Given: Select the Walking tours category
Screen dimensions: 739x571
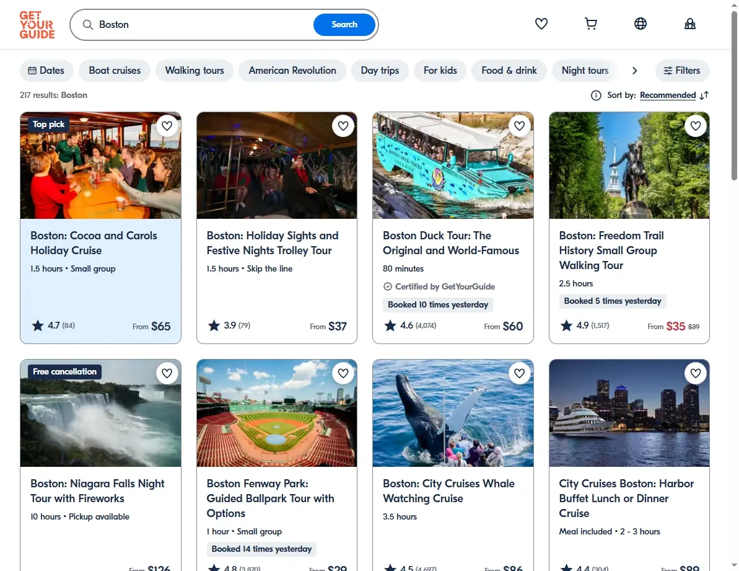Looking at the screenshot, I should coord(194,70).
